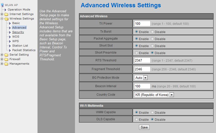Click the Managements folder icon

6,64
